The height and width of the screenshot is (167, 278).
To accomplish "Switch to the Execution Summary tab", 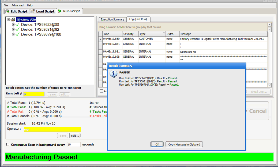I will click(112, 19).
